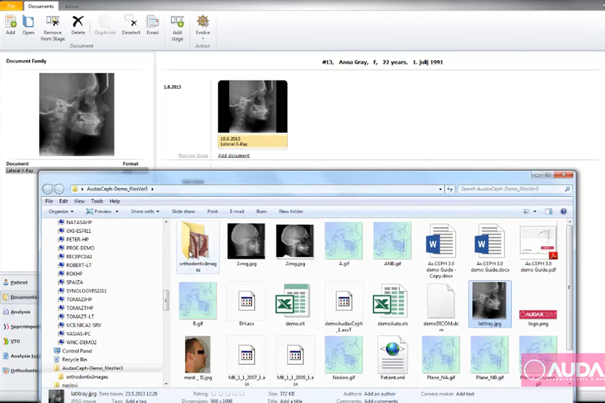Screen dimensions: 605x403
Task: Select orthodonticImages folder in the tree
Action: coord(87,377)
